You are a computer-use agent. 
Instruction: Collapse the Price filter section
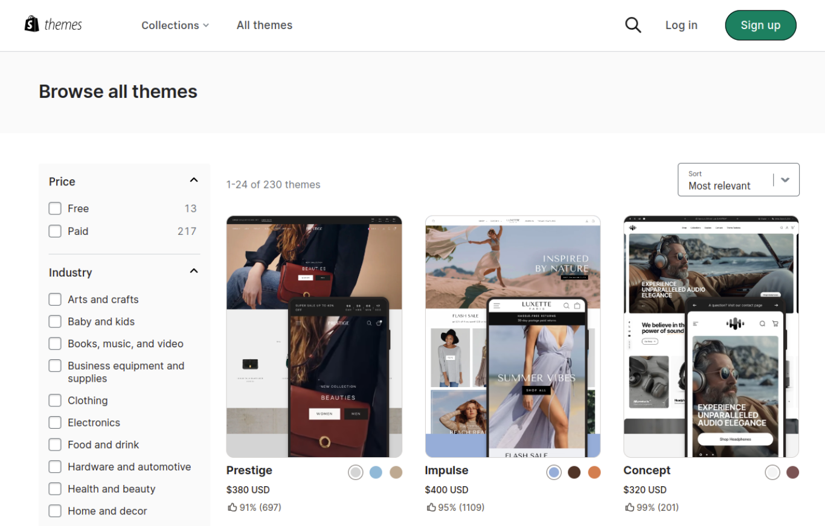(x=193, y=181)
